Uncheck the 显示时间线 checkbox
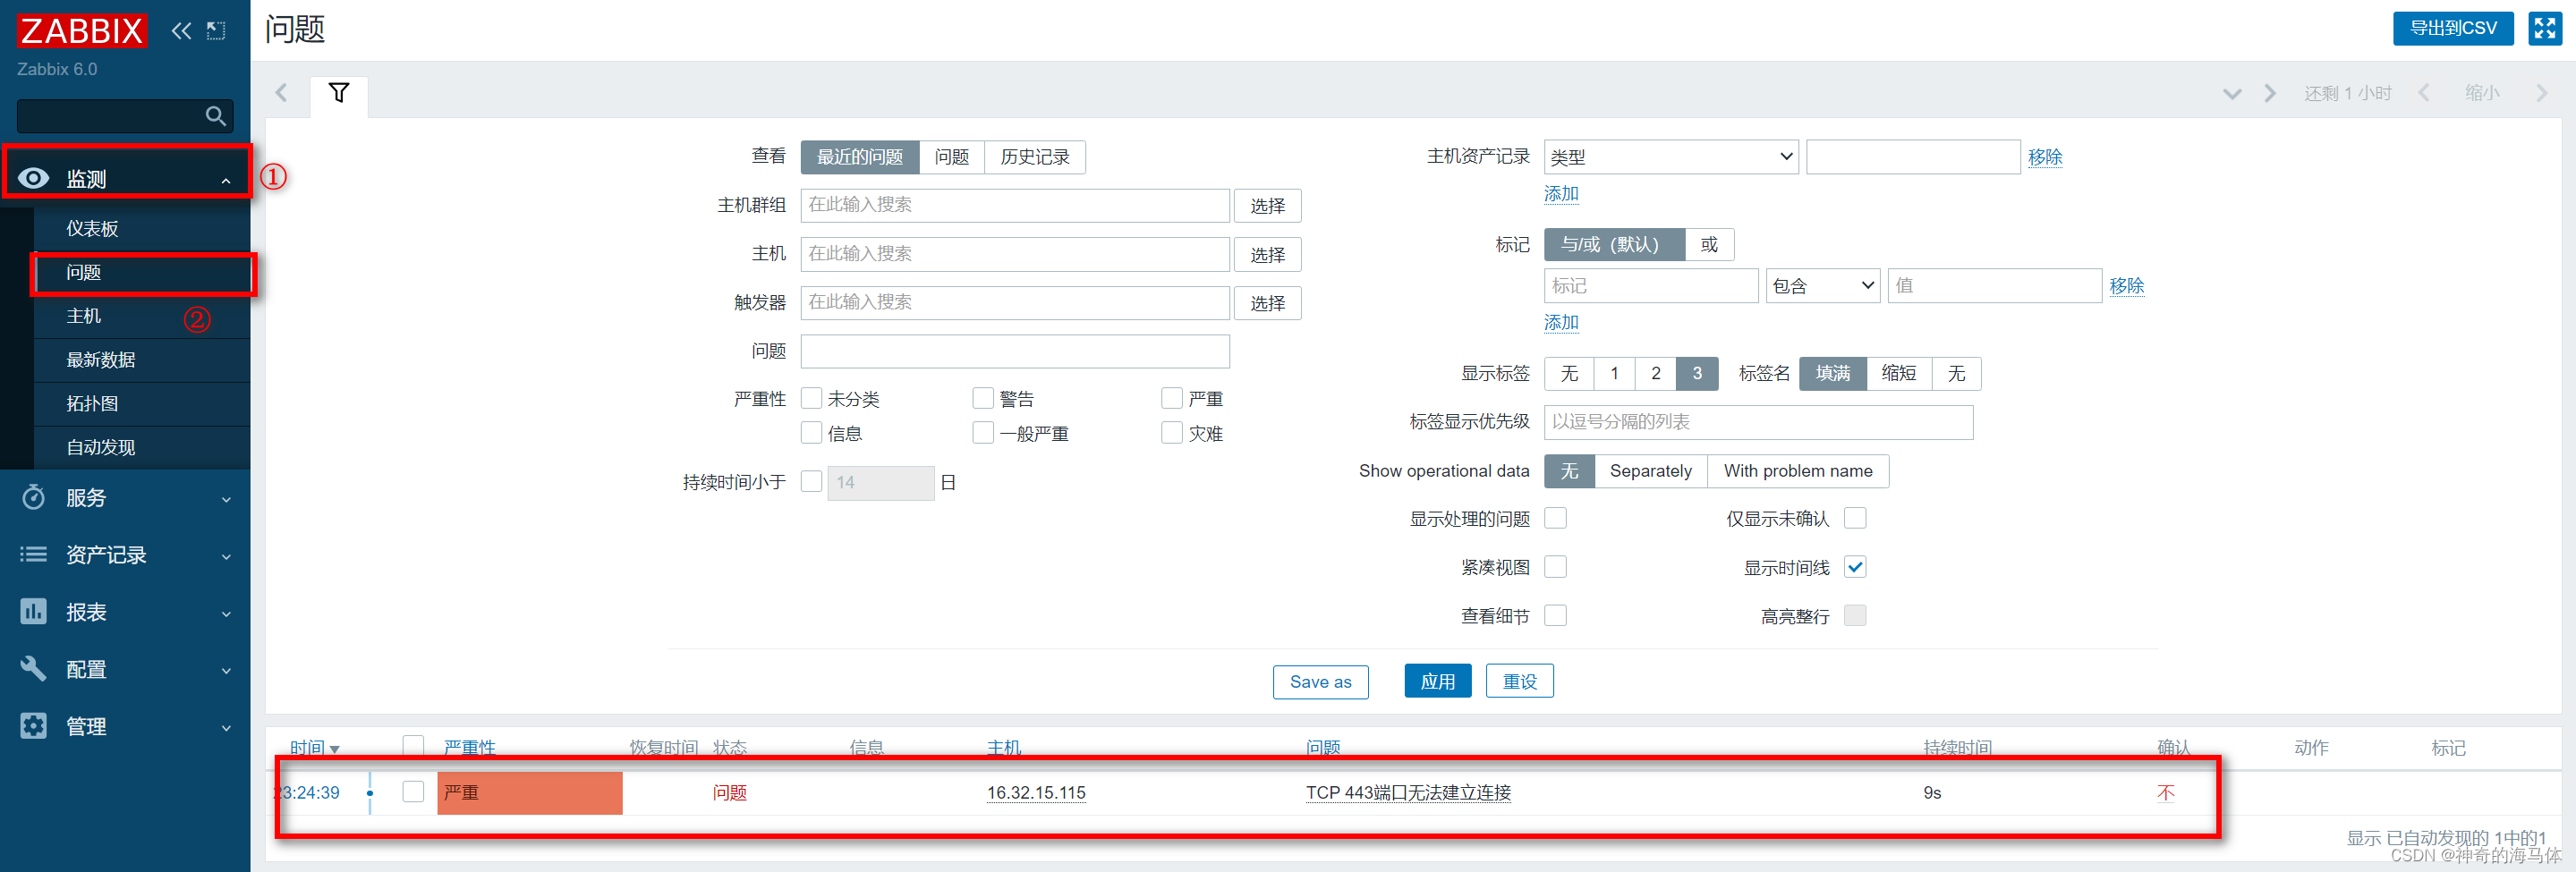The height and width of the screenshot is (872, 2576). pos(1855,567)
